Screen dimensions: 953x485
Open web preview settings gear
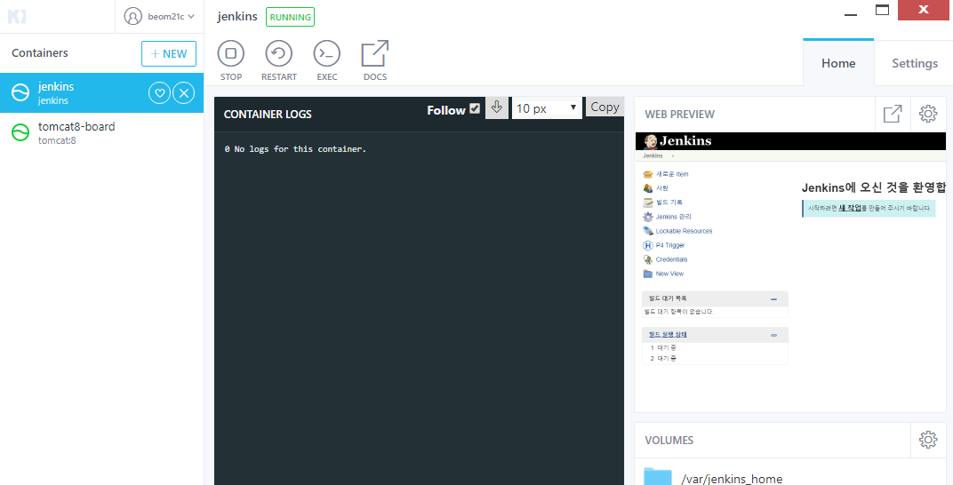point(928,114)
